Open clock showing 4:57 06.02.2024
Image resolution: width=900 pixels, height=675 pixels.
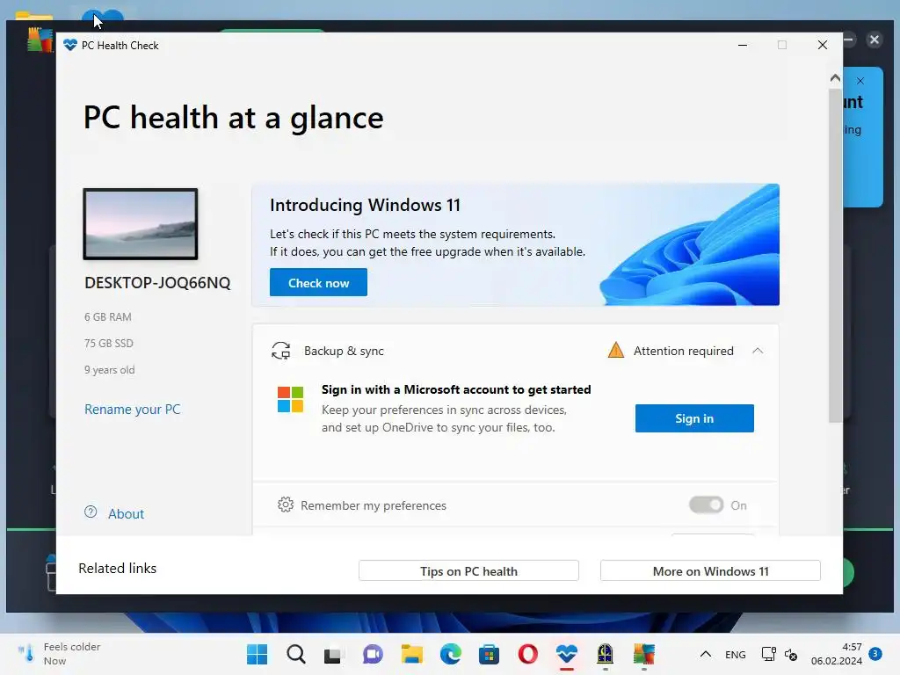coord(837,654)
